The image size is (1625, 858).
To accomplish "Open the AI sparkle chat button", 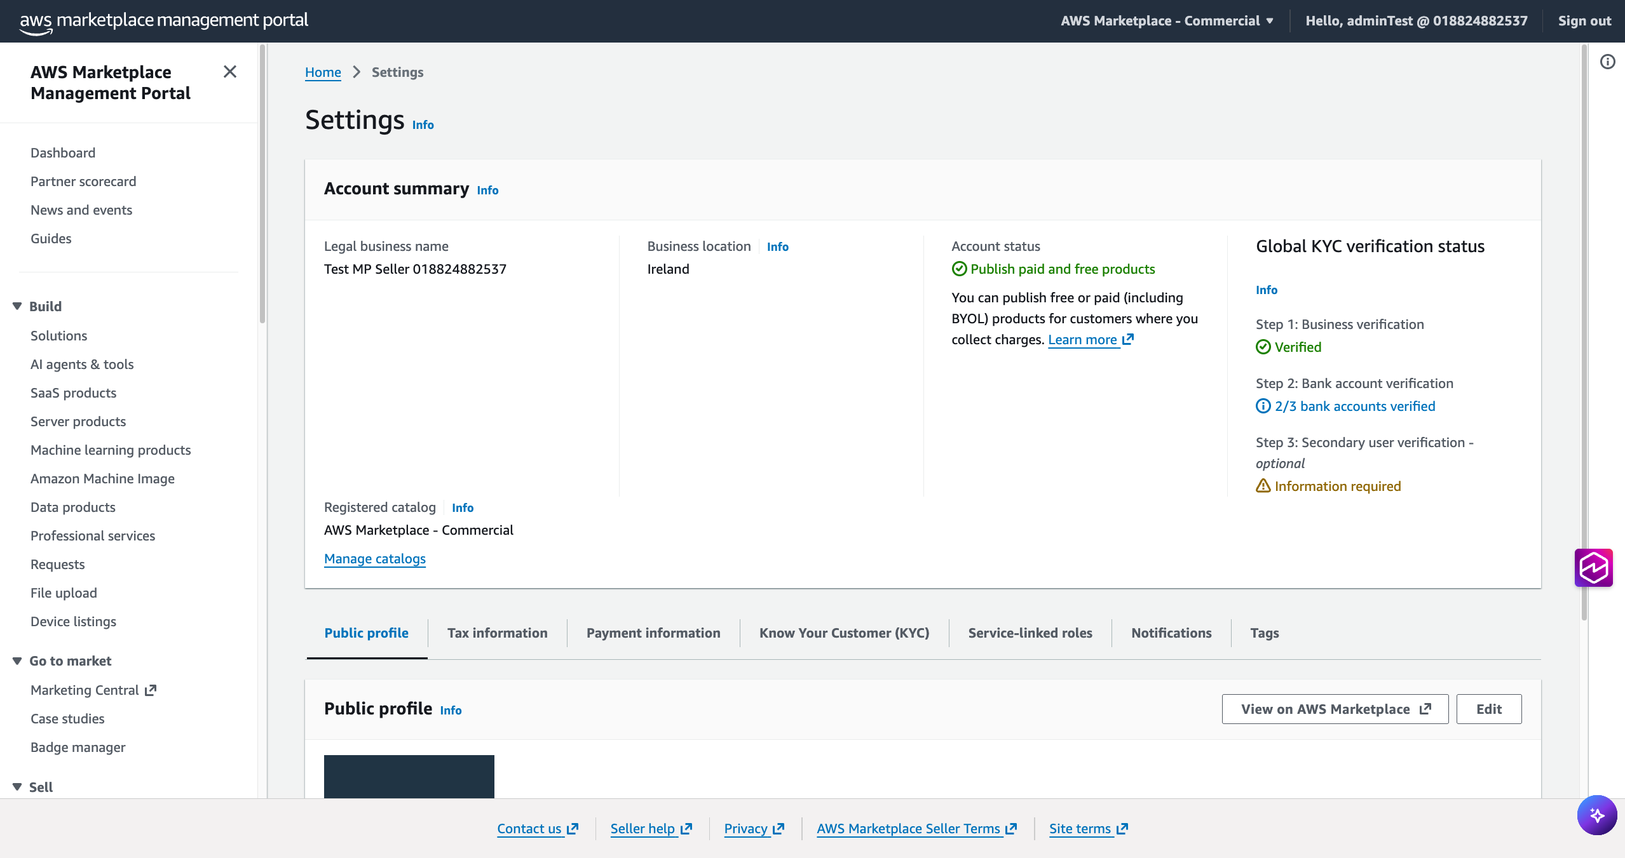I will click(x=1596, y=815).
